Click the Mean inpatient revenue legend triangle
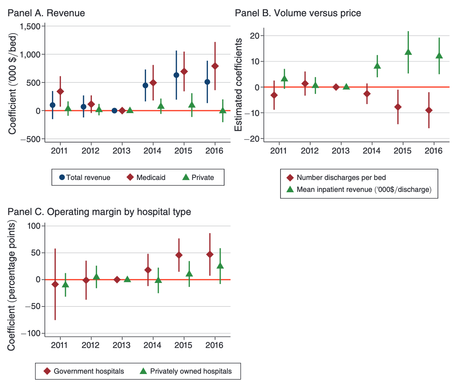Viewport: 462px width, 391px height. pyautogui.click(x=290, y=189)
